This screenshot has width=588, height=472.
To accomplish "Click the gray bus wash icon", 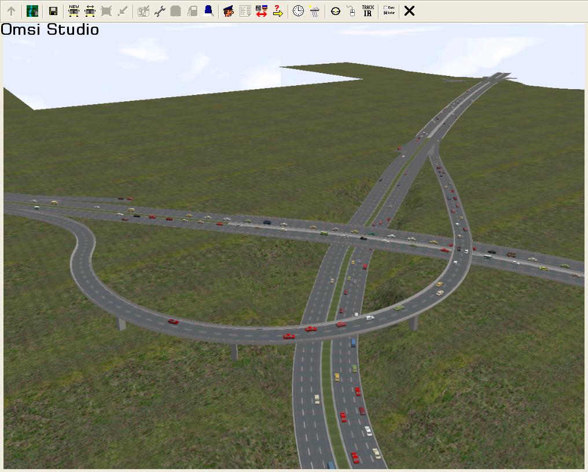I will 176,11.
